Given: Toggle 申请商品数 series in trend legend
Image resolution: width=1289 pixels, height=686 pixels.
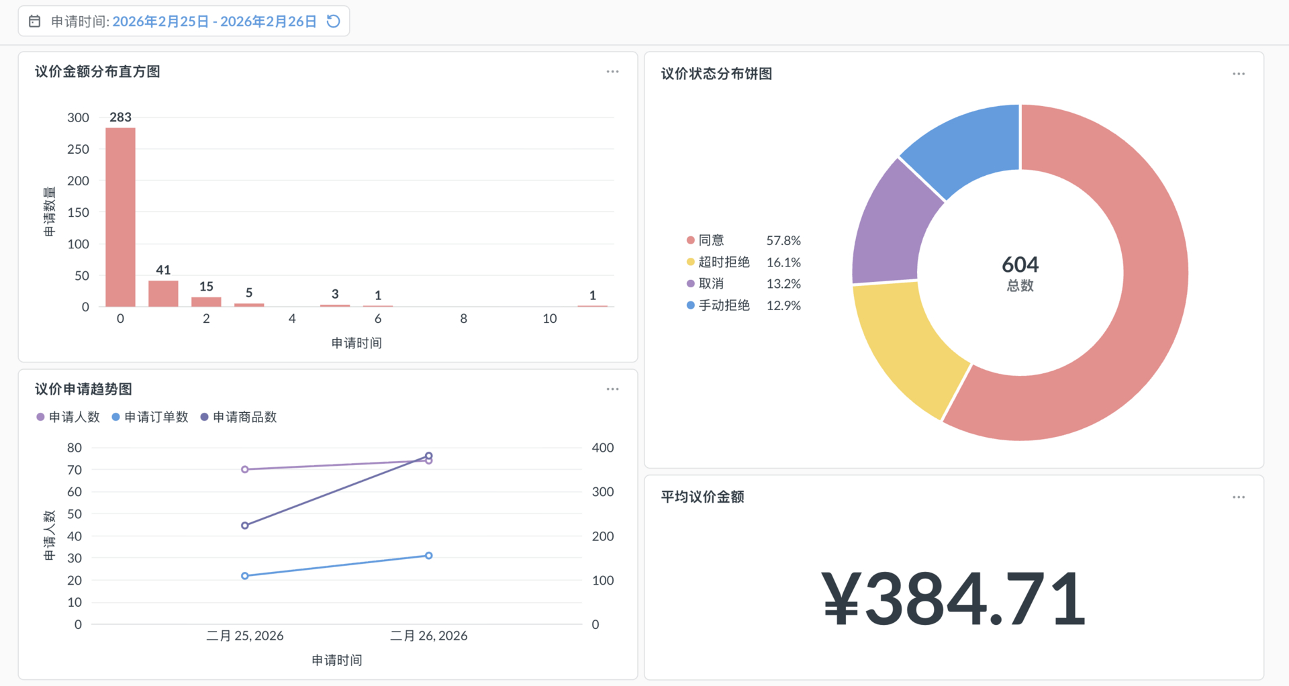Looking at the screenshot, I should pos(239,417).
